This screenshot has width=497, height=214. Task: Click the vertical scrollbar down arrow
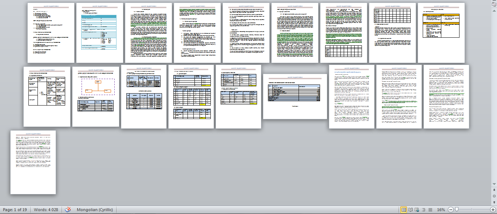click(x=494, y=184)
